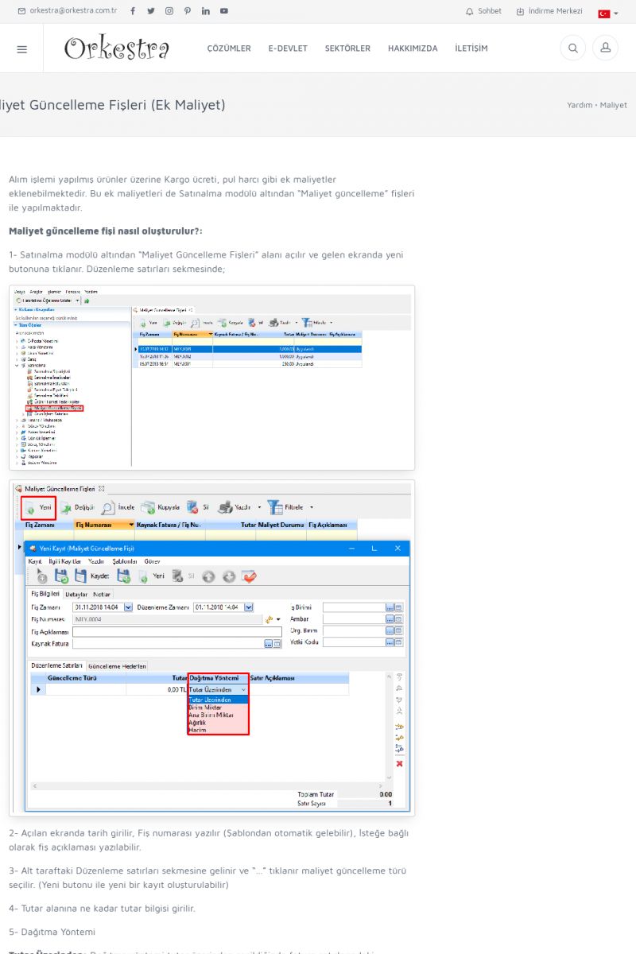
Task: Open the Instagram social icon
Action: click(169, 11)
